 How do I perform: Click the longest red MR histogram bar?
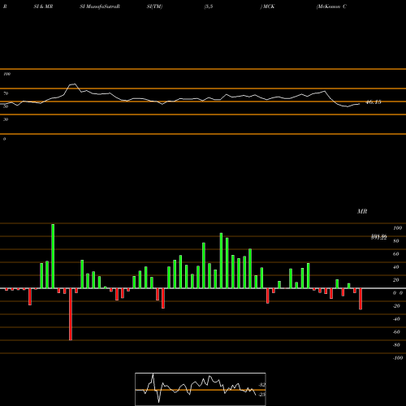[x=71, y=314]
